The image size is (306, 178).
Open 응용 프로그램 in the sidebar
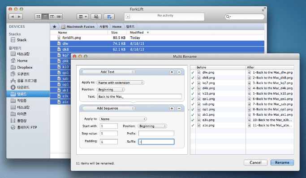(24, 81)
